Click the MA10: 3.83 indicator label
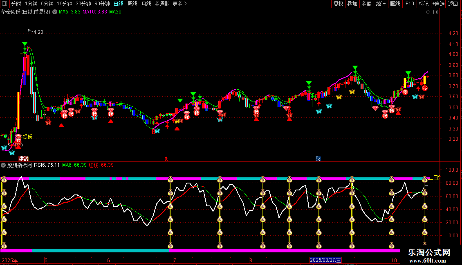The width and height of the screenshot is (462, 265). click(x=95, y=12)
